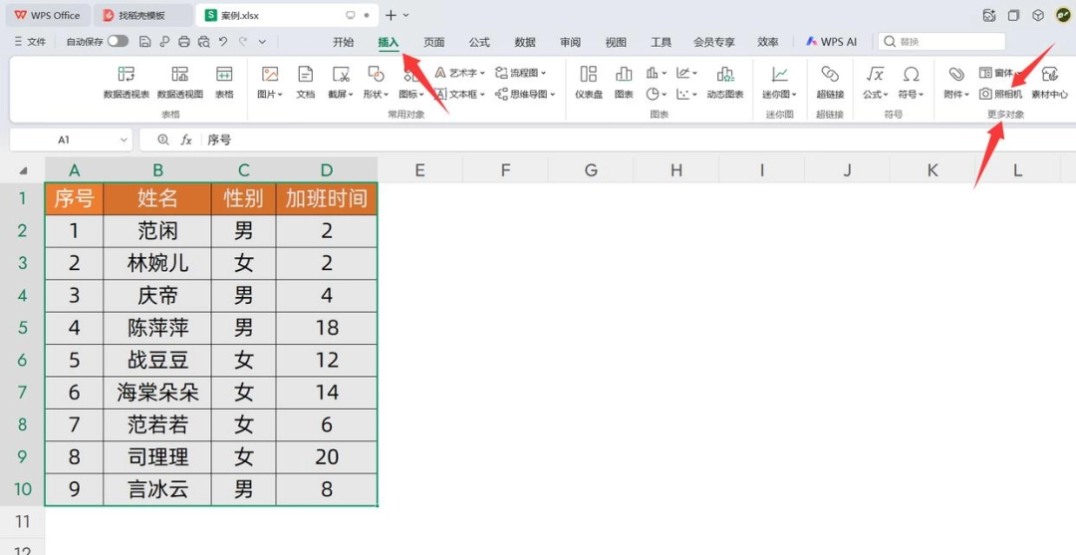Screen dimensions: 1076x555
Task: Select cell containing 林婉儿
Action: point(157,263)
